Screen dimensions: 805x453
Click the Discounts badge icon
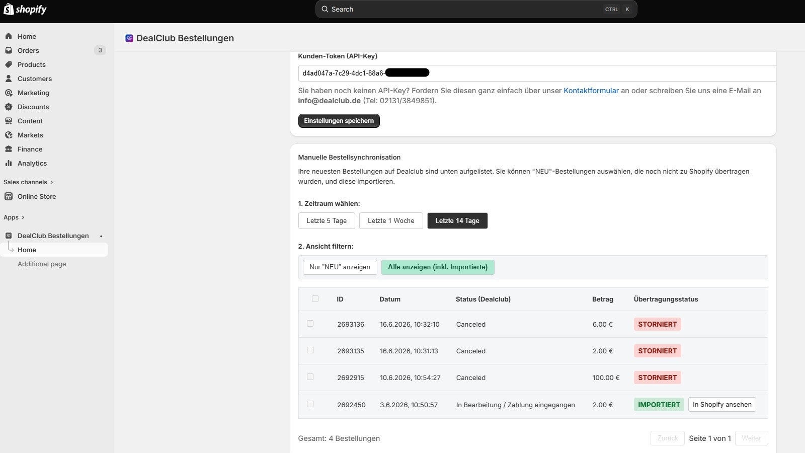[9, 107]
